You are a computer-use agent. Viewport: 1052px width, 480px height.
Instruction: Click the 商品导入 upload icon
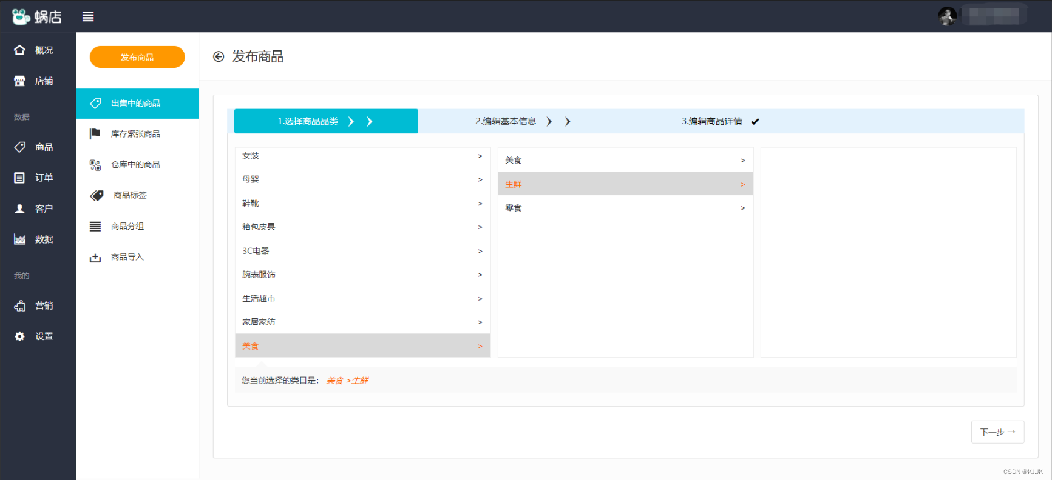coord(95,258)
